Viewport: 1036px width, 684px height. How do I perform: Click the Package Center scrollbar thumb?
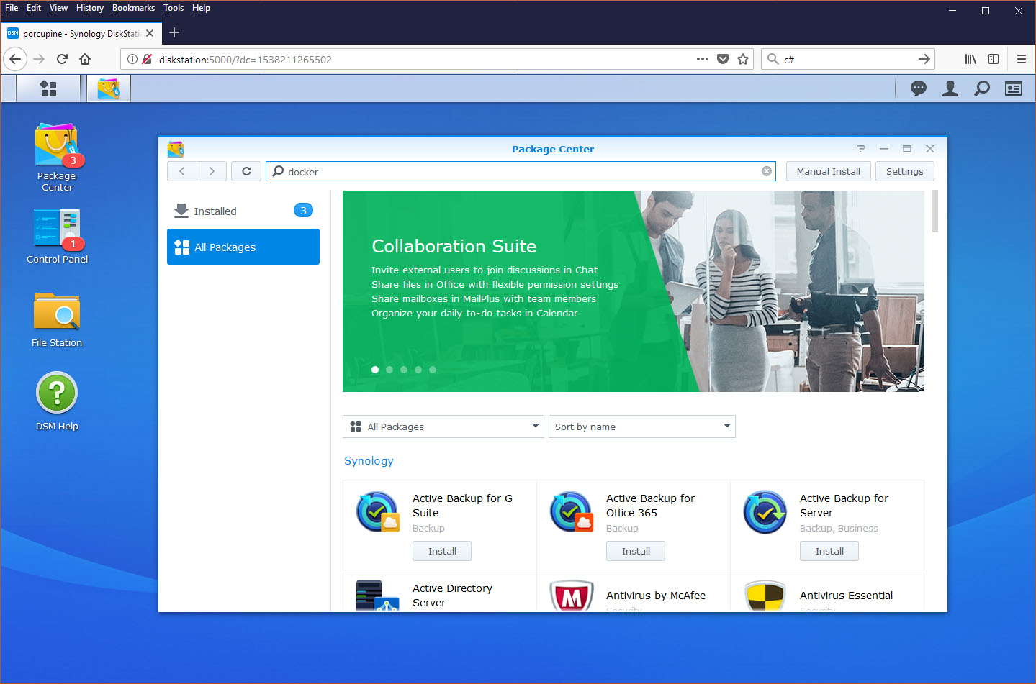tap(935, 211)
